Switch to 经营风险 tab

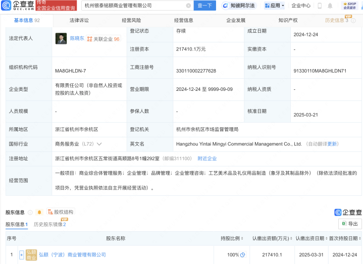click(x=131, y=20)
